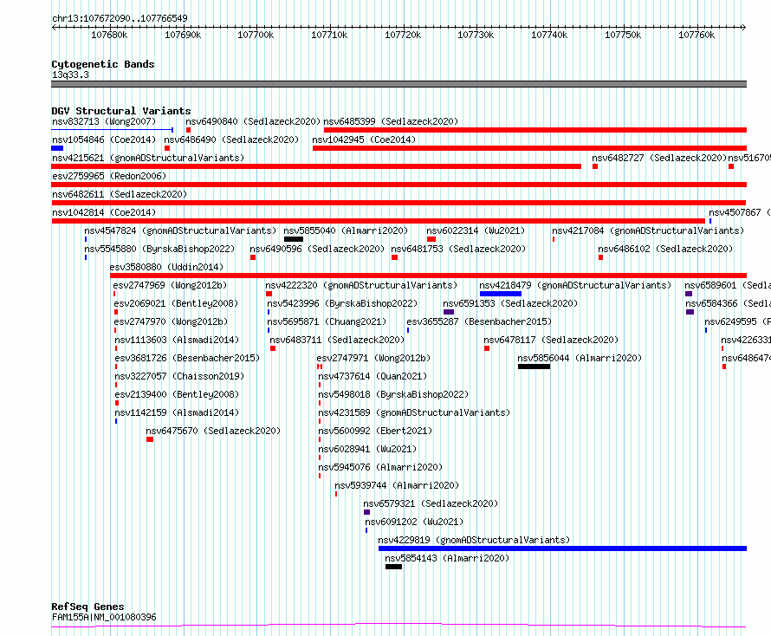Click nsv6483711 (Sedlazeck2020) label

(x=337, y=340)
